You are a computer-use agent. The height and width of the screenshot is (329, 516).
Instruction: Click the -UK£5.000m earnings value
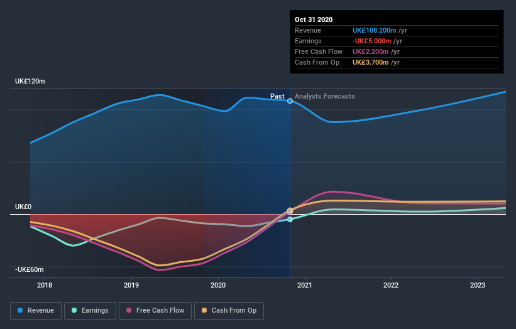point(372,41)
